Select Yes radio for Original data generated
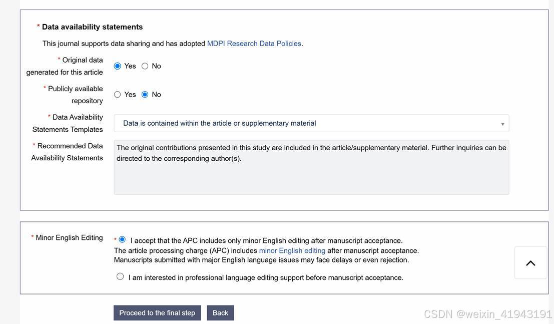Viewport: 554px width, 324px height. tap(118, 66)
